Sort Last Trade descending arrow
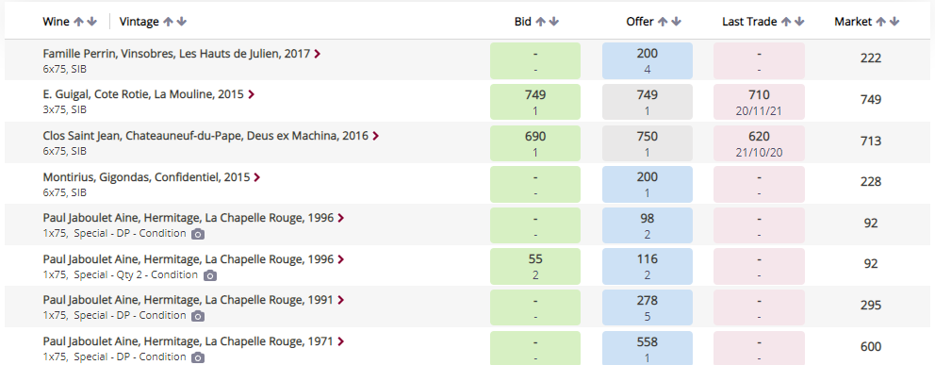The image size is (935, 365). [x=799, y=22]
